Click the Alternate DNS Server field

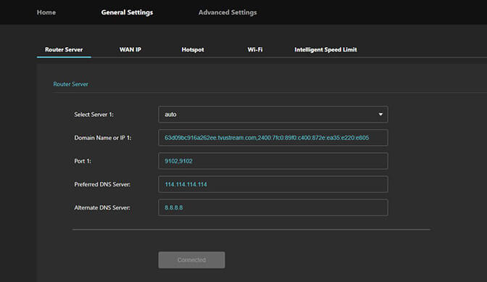tap(273, 207)
